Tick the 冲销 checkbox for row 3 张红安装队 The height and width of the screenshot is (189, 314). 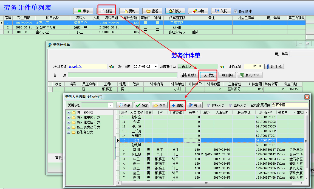(x=158, y=32)
